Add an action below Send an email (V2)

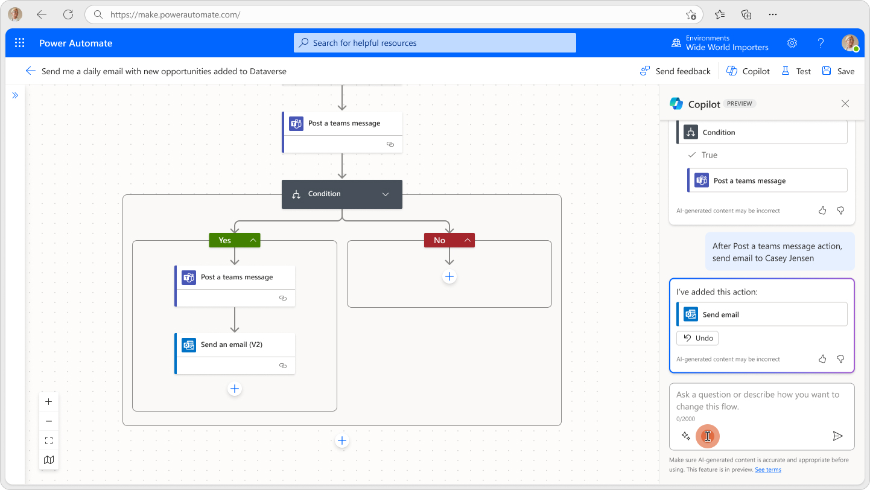point(235,389)
